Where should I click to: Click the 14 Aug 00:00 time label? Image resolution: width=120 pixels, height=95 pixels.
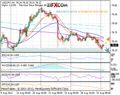(x=23, y=93)
